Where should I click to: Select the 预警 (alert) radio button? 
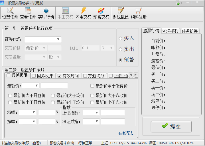pos(120,60)
